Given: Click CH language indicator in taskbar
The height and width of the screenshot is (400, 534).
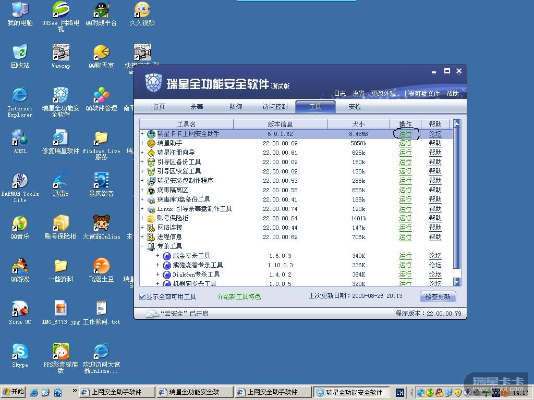Looking at the screenshot, I should (x=399, y=393).
